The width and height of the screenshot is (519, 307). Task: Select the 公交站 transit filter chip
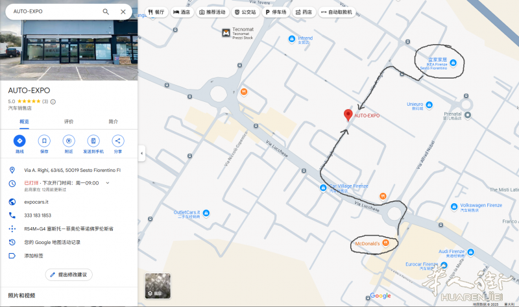[245, 12]
